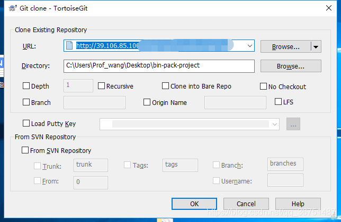The width and height of the screenshot is (341, 222).
Task: Close the Git clone dialog
Action: click(329, 8)
